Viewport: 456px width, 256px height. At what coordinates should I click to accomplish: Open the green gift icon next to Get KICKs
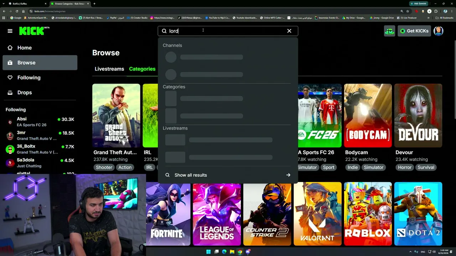tap(389, 31)
